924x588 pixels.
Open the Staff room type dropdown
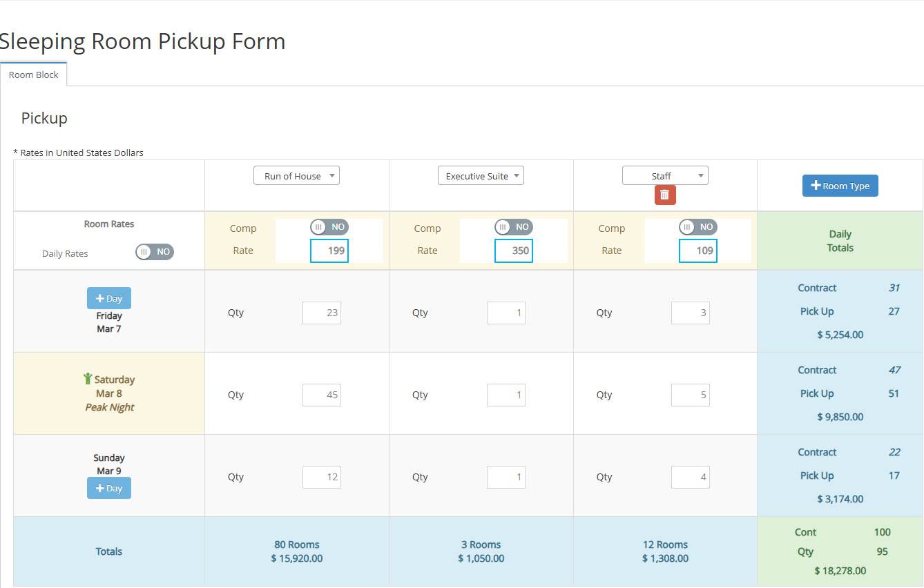click(x=665, y=176)
